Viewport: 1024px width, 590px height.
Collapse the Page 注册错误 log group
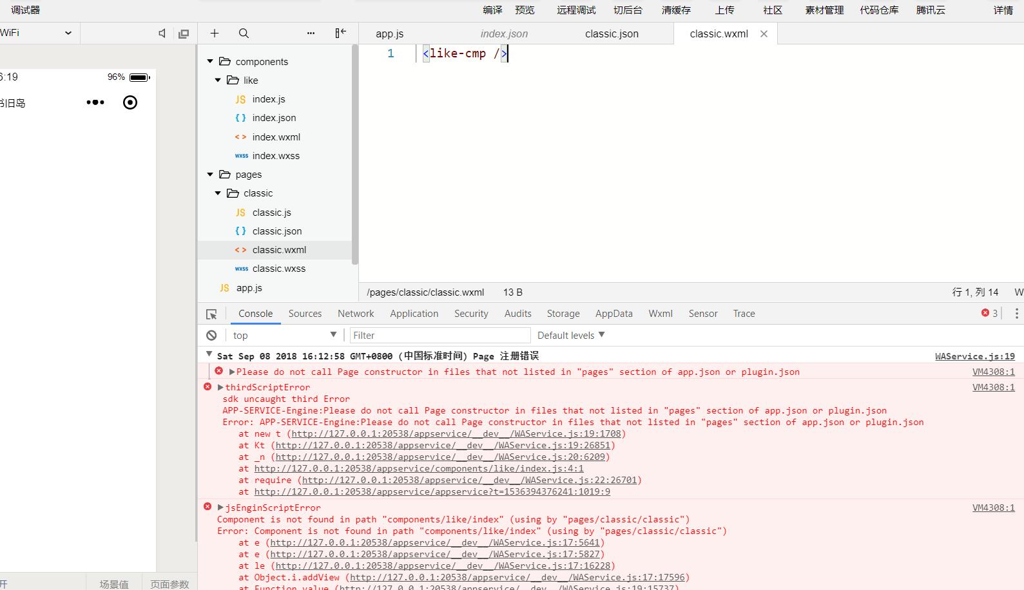(209, 354)
